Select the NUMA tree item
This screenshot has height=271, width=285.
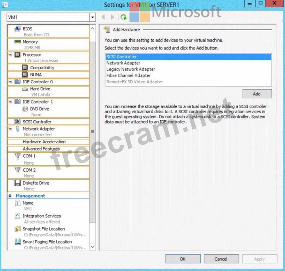[x=48, y=75]
